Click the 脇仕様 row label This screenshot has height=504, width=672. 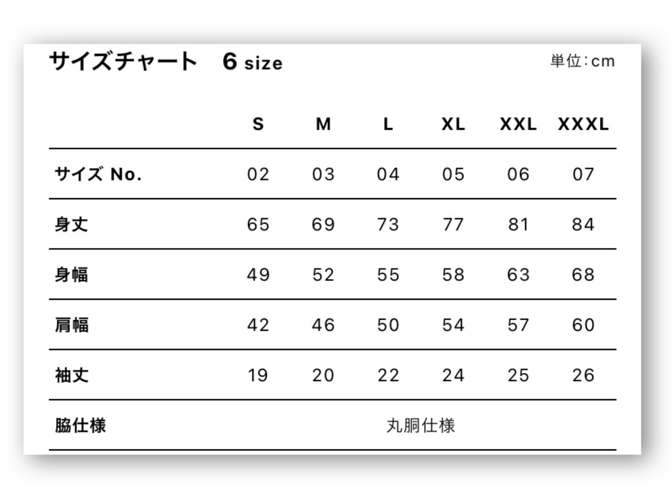click(80, 425)
